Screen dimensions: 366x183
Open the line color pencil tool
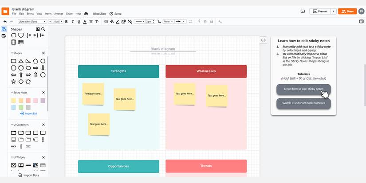click(118, 21)
